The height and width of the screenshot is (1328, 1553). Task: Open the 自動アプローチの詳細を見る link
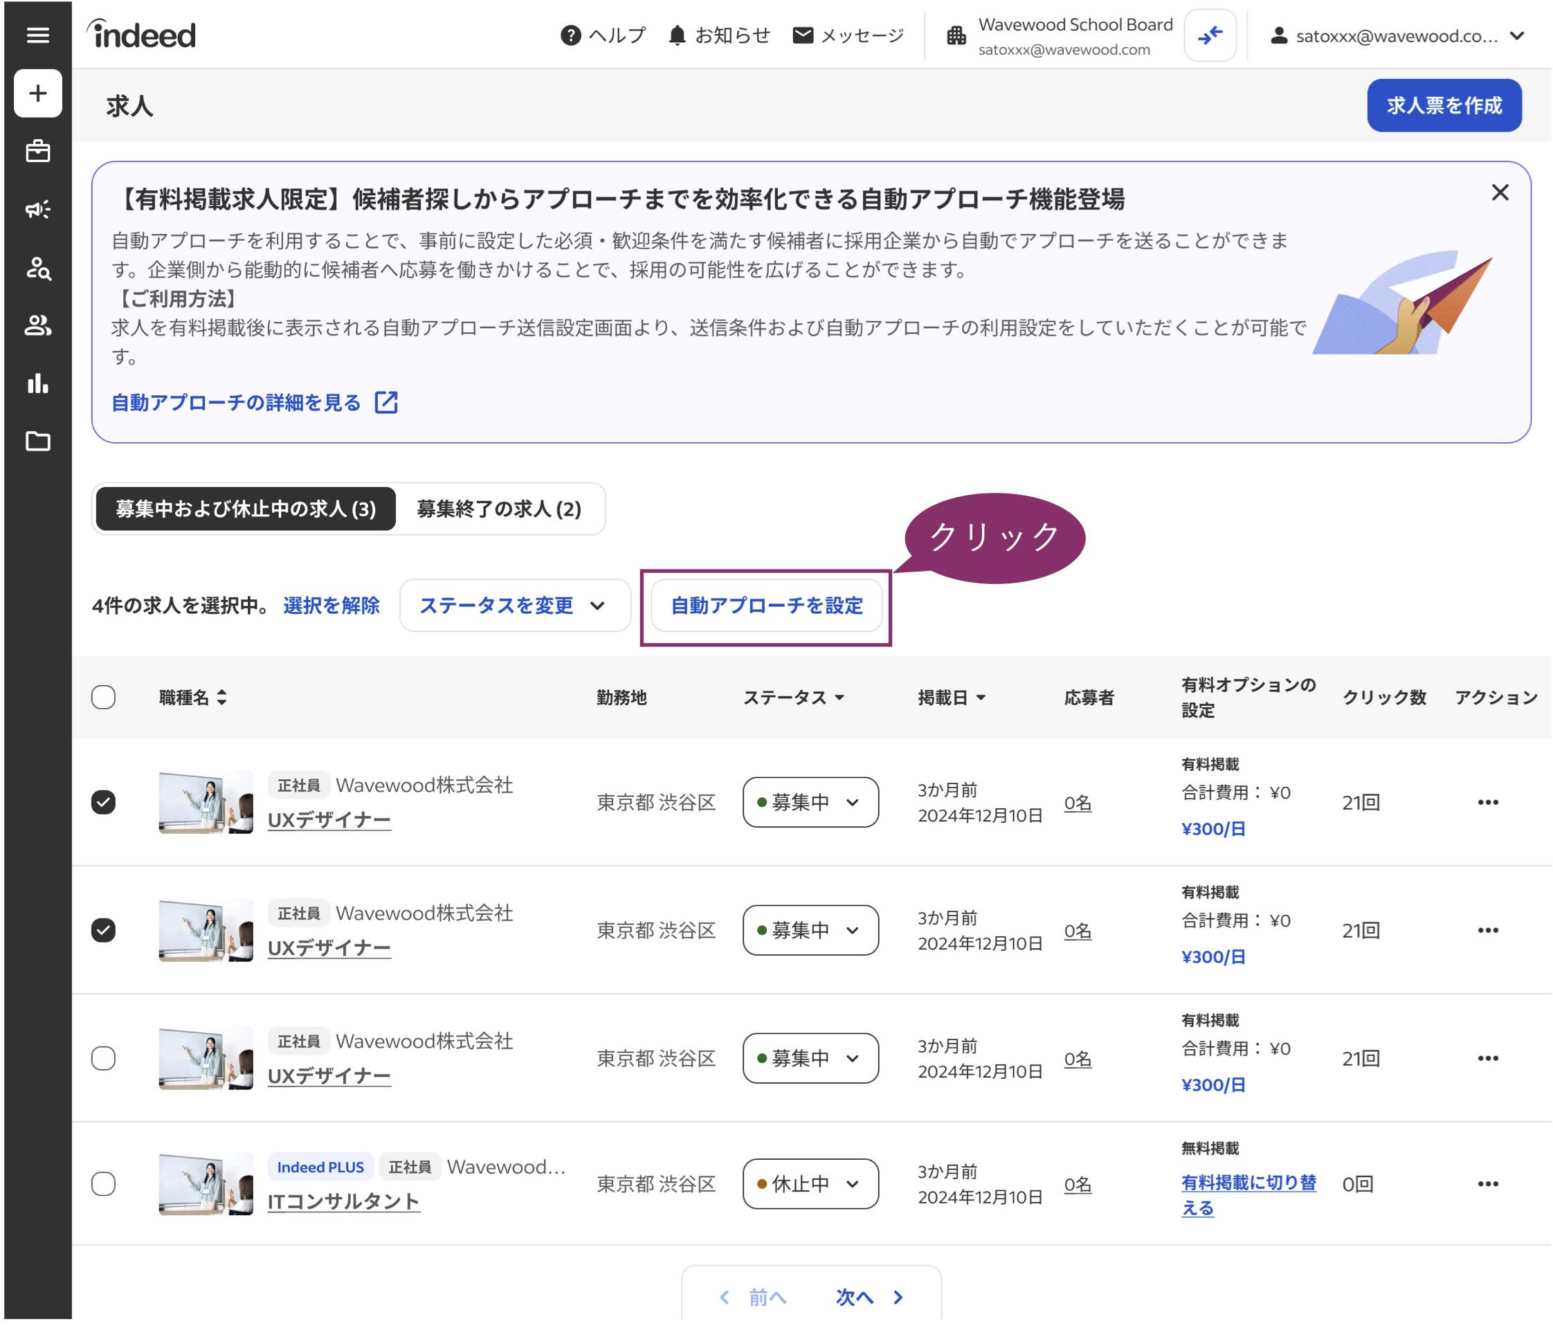pos(235,403)
